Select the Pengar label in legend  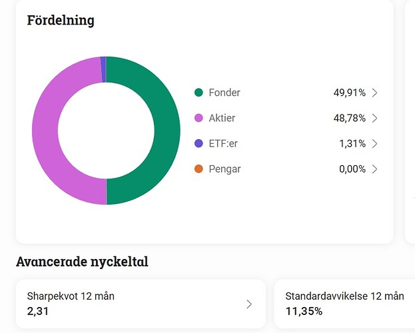point(224,169)
